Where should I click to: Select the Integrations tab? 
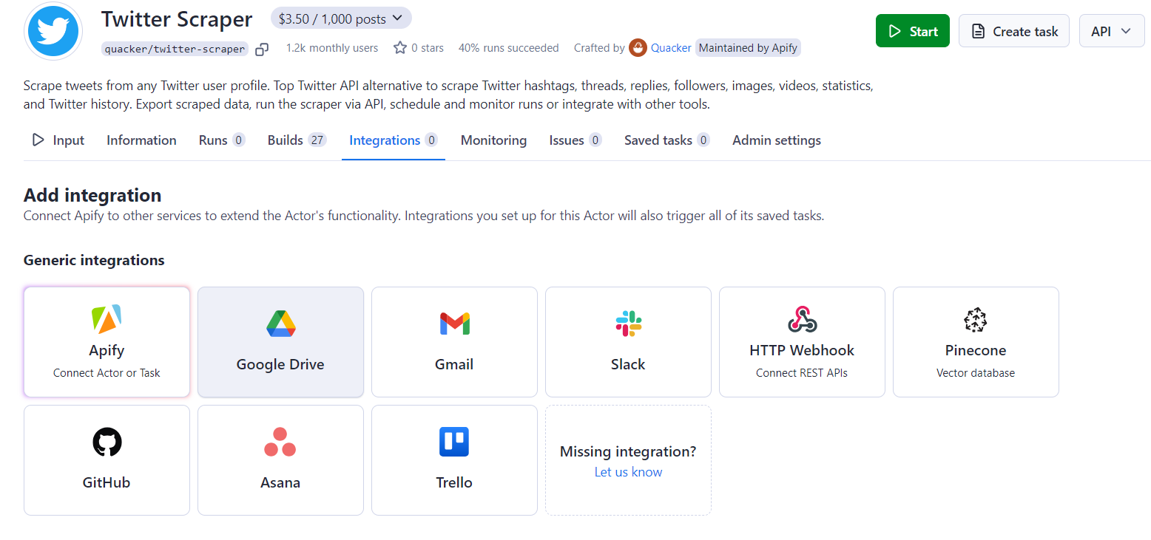click(394, 140)
